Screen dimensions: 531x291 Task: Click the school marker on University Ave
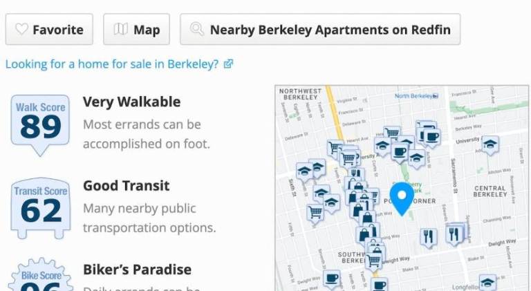coord(490,144)
